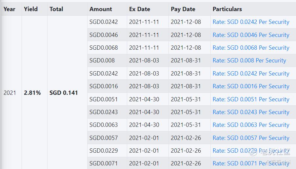Open the SGD 0.0057 Per Security rate link
296x169 pixels.
tap(251, 138)
